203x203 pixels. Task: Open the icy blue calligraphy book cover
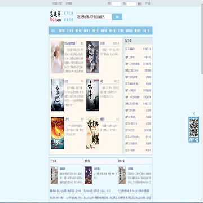click(57, 95)
